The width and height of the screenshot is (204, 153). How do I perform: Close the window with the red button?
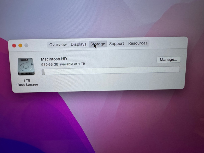14,46
